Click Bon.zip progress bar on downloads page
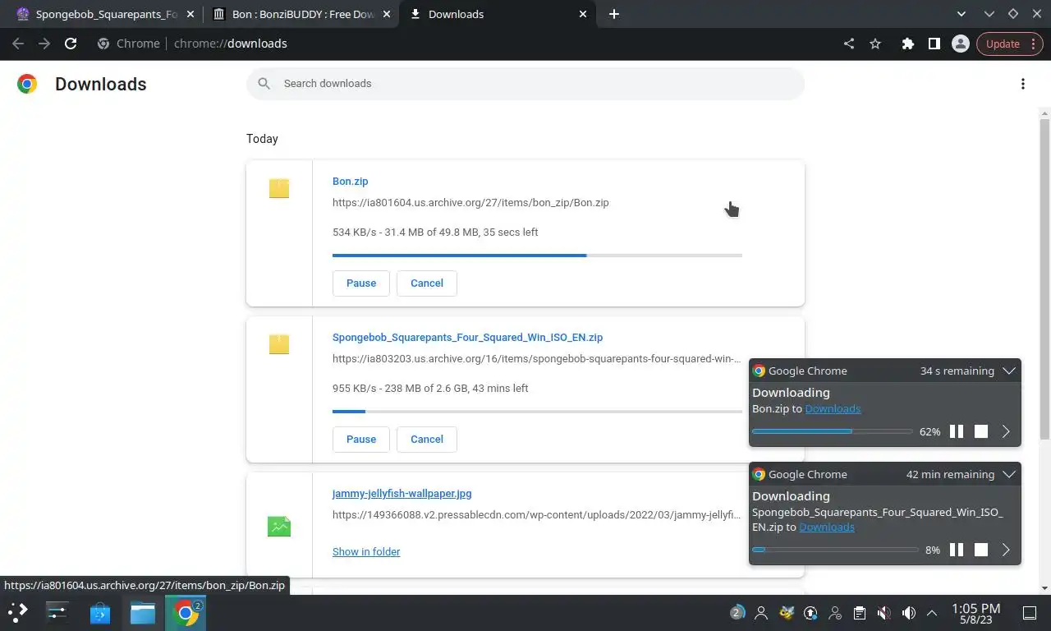The height and width of the screenshot is (631, 1051). click(537, 256)
